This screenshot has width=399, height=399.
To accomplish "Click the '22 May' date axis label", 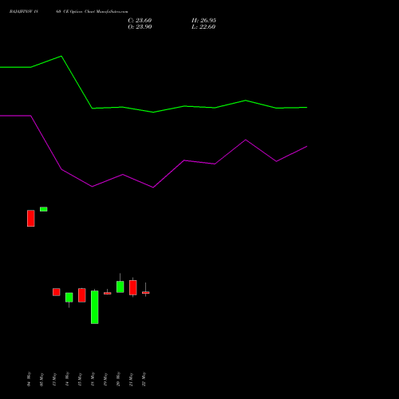I will 144,379.
